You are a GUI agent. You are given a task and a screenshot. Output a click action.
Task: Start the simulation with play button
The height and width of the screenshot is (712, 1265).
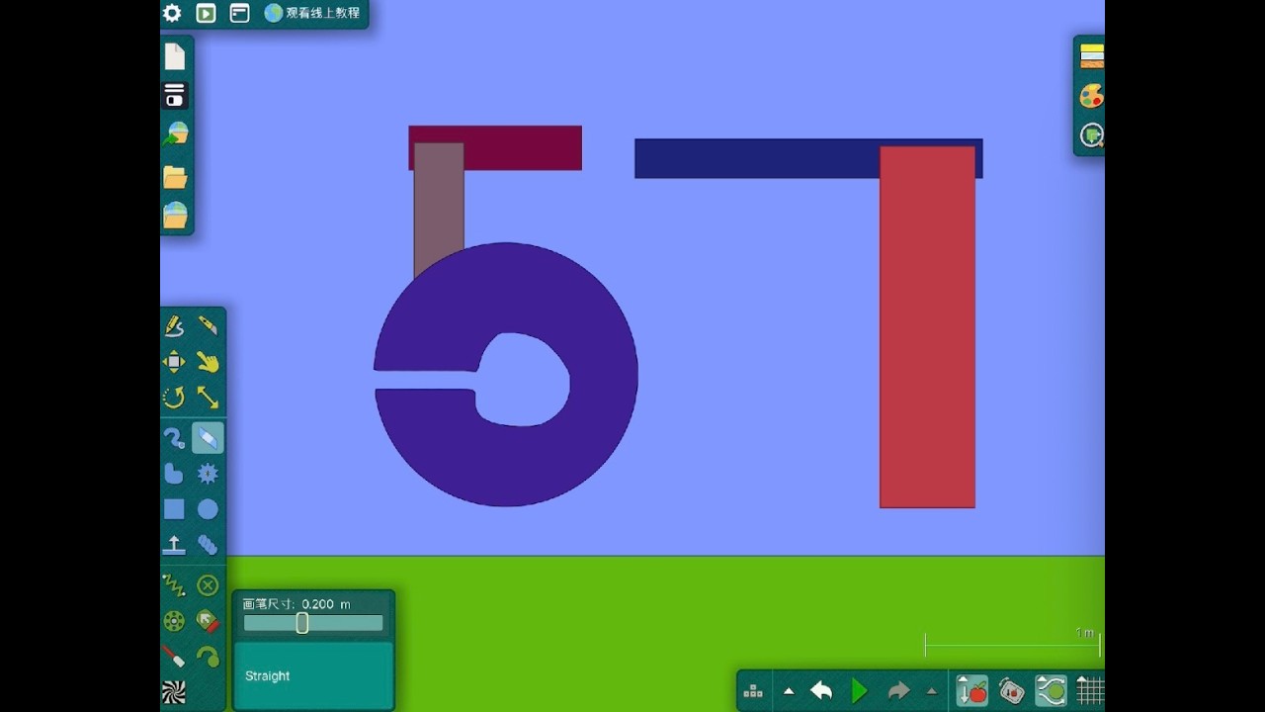click(x=860, y=691)
